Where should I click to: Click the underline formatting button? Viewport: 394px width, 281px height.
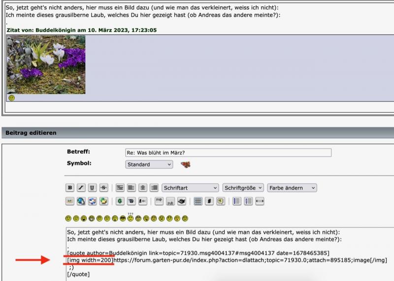point(93,187)
